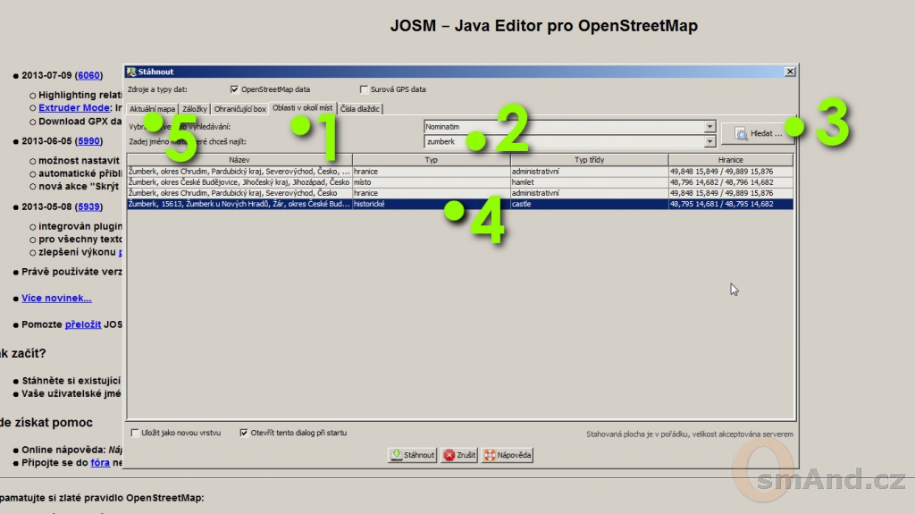Sort results by Typ column header
This screenshot has width=915, height=514.
[432, 159]
